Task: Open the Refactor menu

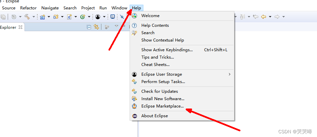Action: 28,8
